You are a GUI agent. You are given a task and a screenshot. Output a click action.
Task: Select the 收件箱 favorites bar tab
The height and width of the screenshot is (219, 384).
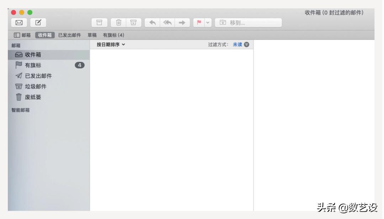45,35
